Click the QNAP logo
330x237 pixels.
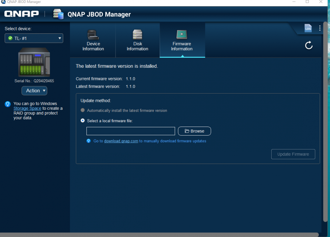[21, 14]
